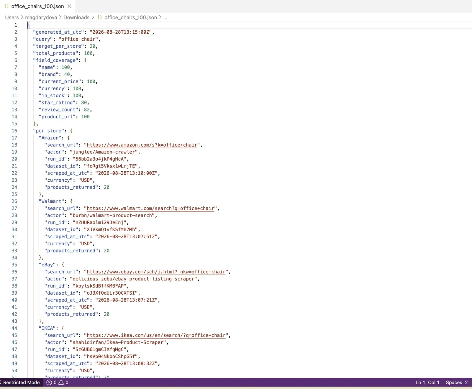
Task: Click line number 26 in the gutter
Action: click(x=14, y=201)
